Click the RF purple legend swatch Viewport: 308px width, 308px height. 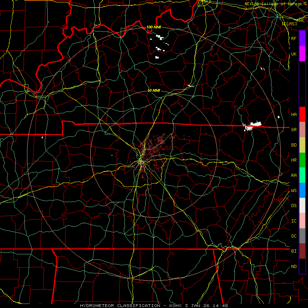[302, 38]
